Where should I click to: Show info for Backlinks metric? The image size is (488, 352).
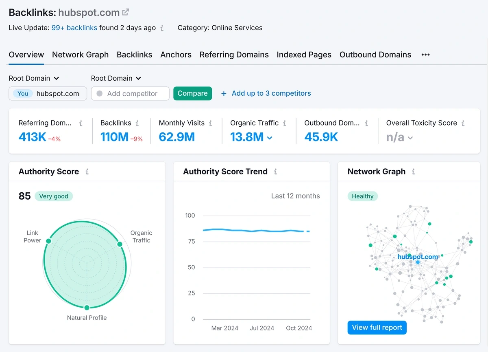[137, 123]
